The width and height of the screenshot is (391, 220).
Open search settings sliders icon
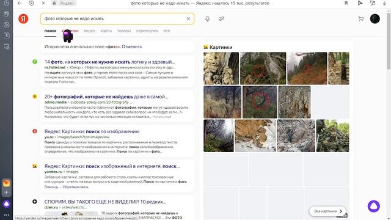click(x=221, y=19)
